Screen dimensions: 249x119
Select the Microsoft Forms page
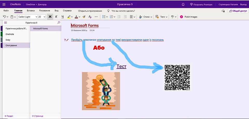point(46,29)
